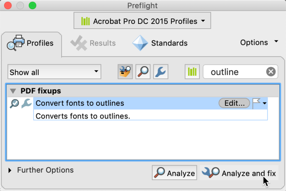286x191 pixels.
Task: Switch to the Results tab
Action: click(x=93, y=43)
